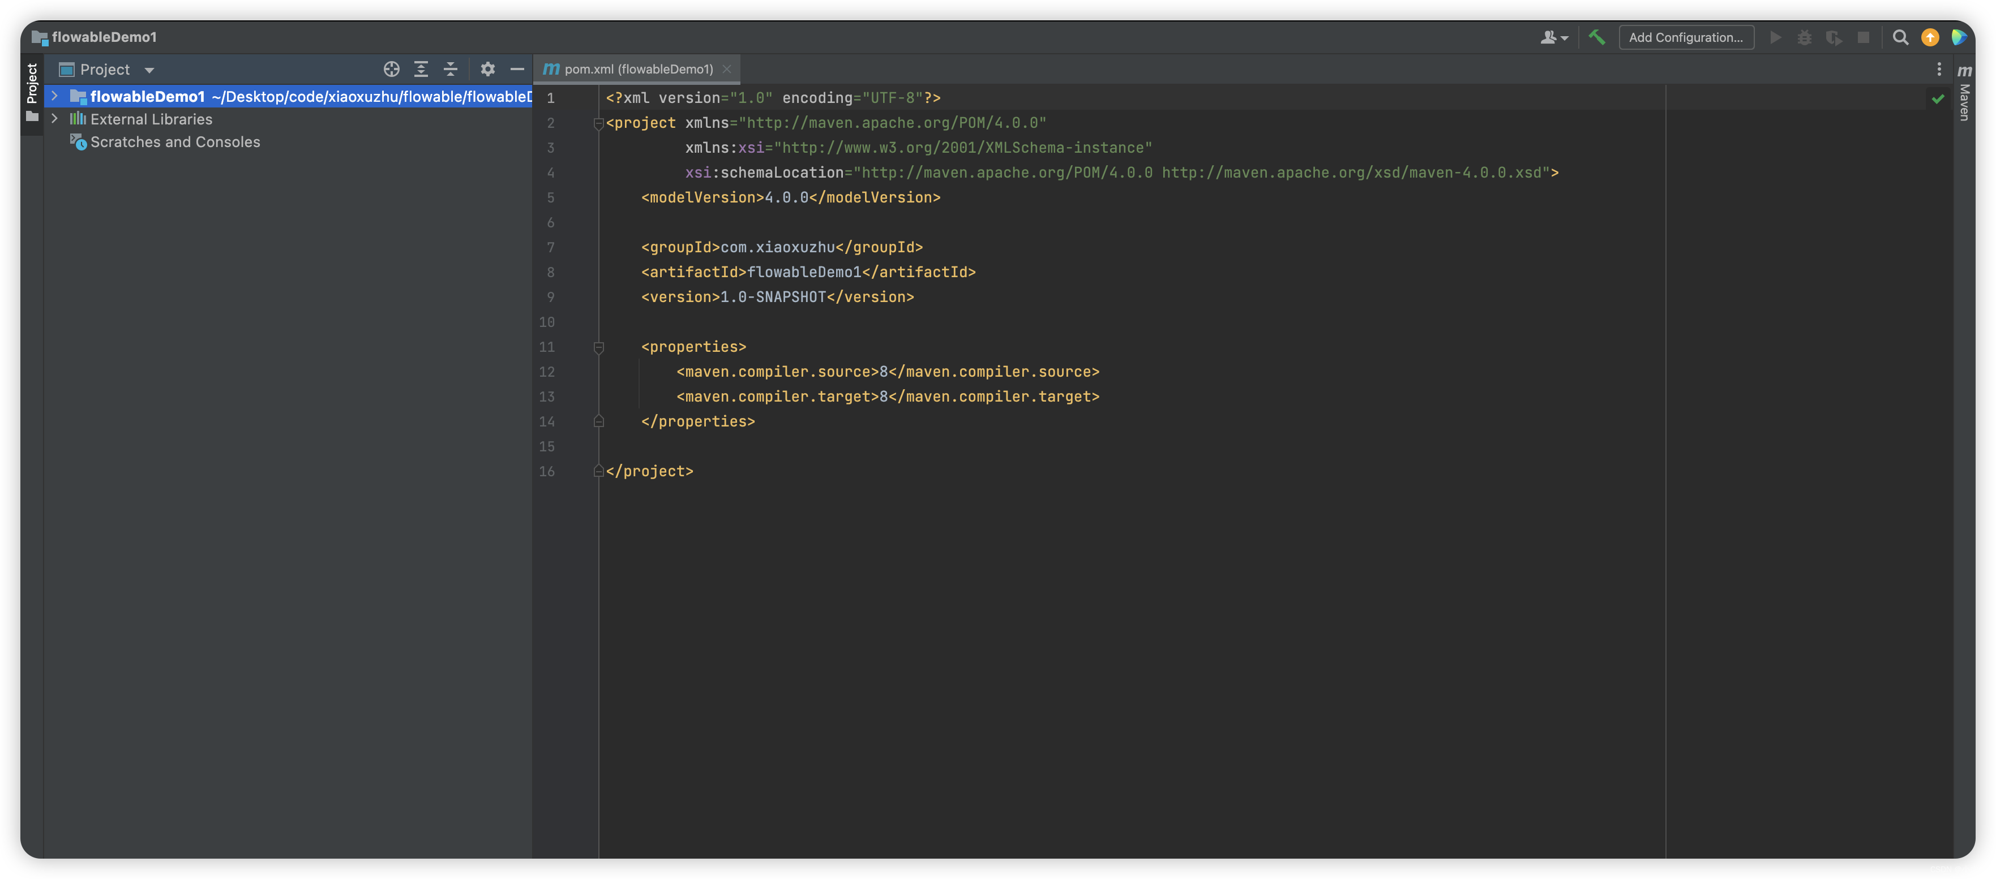Open the user account dropdown icon

[1553, 37]
